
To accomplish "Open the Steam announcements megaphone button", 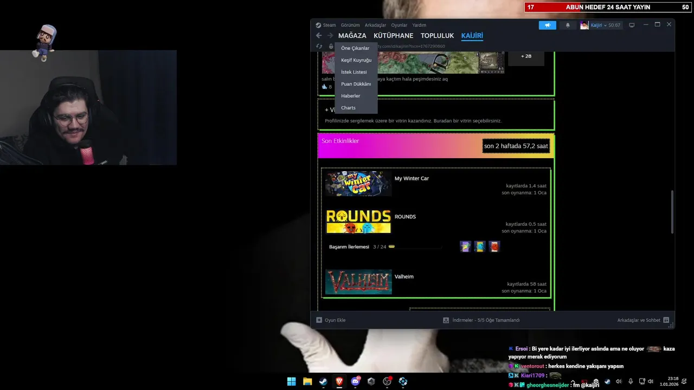I will click(x=548, y=25).
